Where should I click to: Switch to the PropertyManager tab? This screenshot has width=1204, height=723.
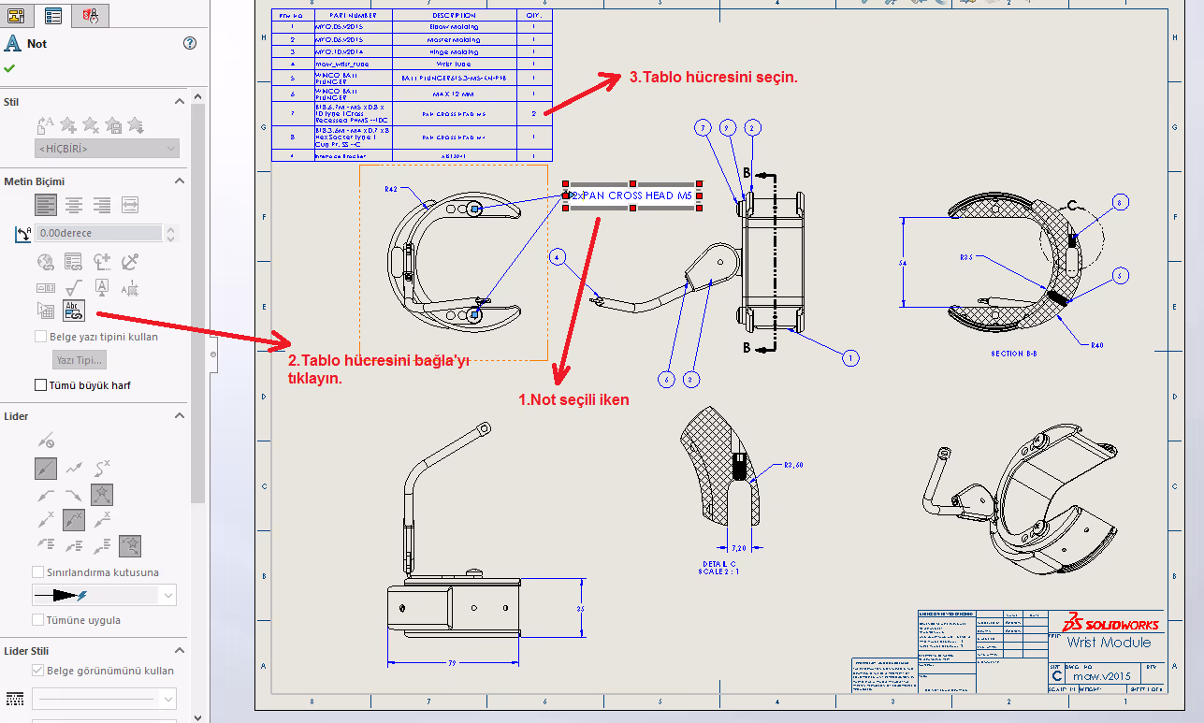coord(54,15)
